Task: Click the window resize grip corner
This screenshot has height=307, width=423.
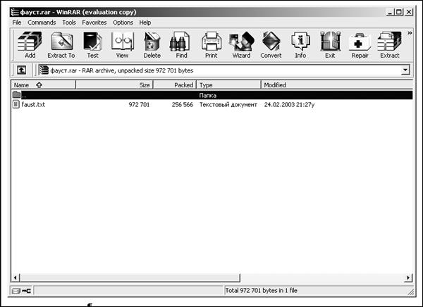Action: click(411, 292)
